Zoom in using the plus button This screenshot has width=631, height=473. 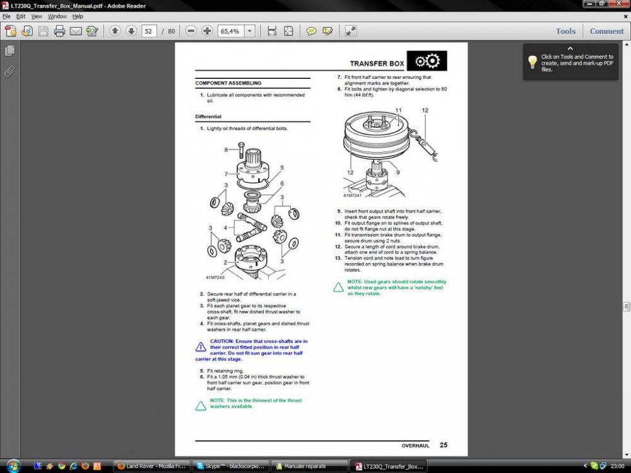click(207, 30)
